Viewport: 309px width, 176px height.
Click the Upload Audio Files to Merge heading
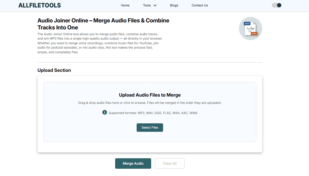150,95
